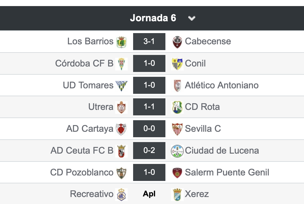Click the UD Tomares crest icon
This screenshot has width=304, height=204.
tap(121, 86)
